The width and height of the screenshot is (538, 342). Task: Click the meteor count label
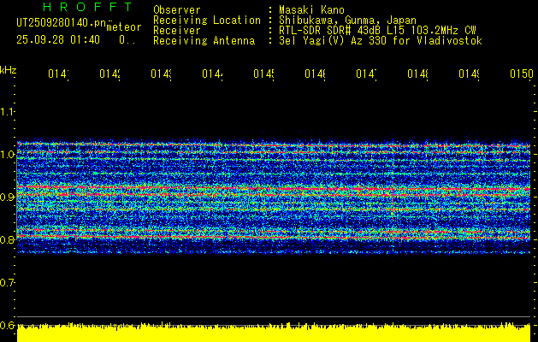coord(123,27)
